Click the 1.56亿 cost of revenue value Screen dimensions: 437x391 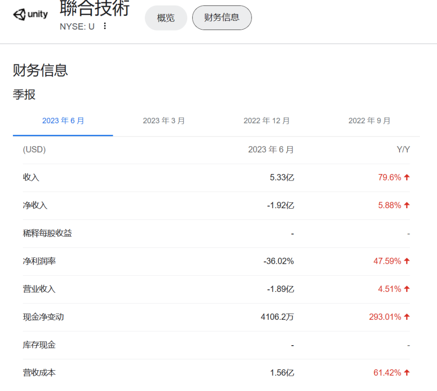tap(282, 372)
